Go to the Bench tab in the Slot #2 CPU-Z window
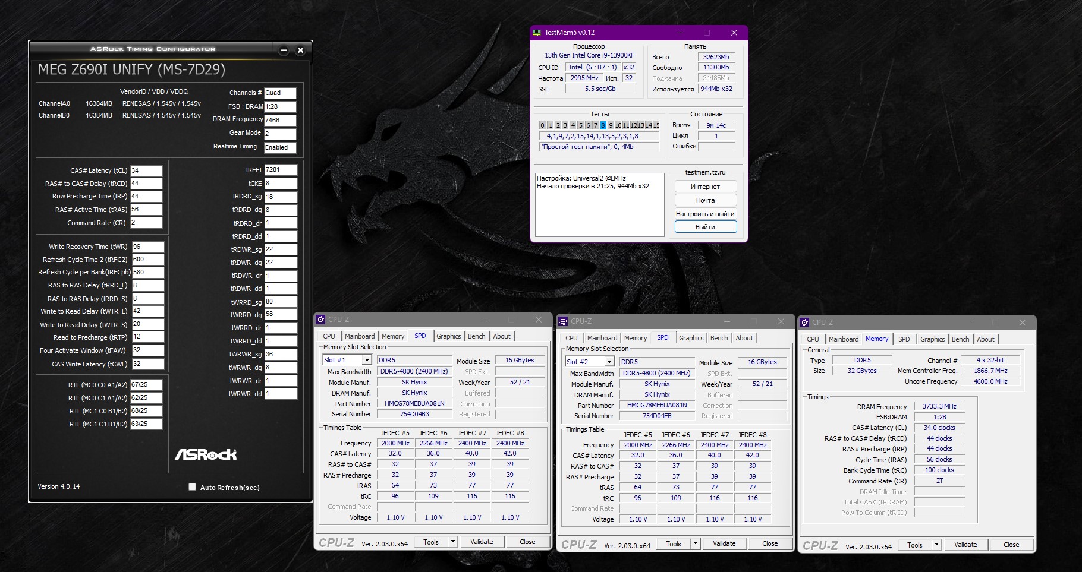Image resolution: width=1082 pixels, height=572 pixels. coord(719,338)
